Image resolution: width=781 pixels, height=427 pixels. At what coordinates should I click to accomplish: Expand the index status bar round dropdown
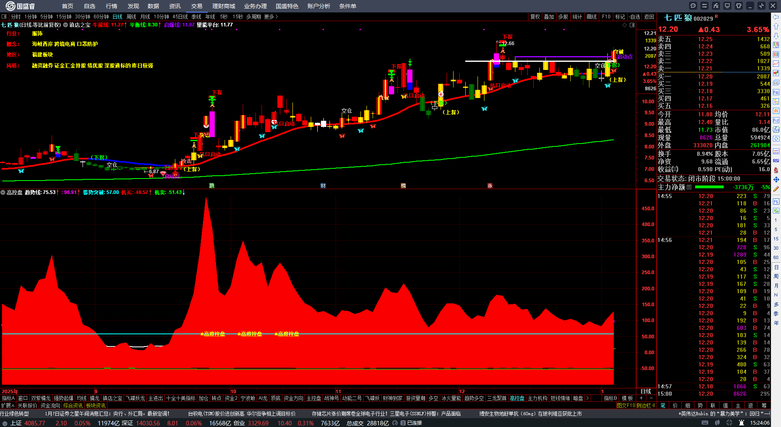pos(5,423)
